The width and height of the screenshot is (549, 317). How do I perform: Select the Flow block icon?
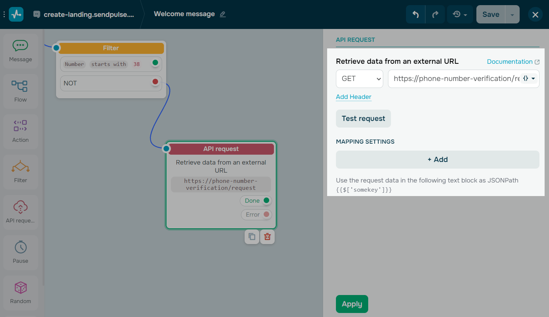[20, 91]
